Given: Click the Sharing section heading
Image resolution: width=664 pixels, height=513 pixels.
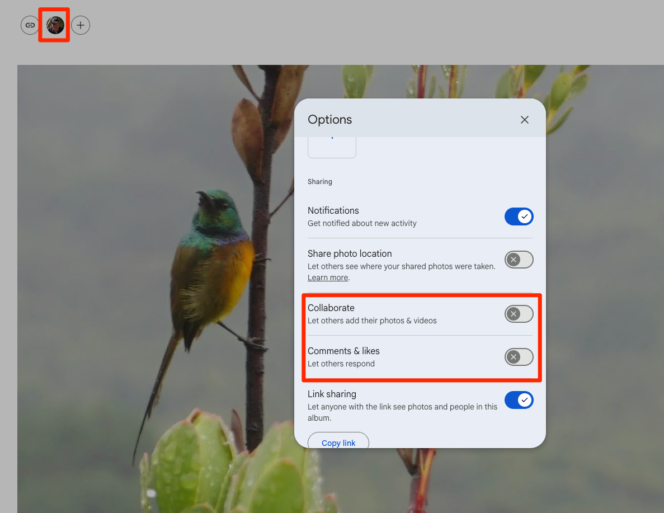Looking at the screenshot, I should tap(320, 182).
